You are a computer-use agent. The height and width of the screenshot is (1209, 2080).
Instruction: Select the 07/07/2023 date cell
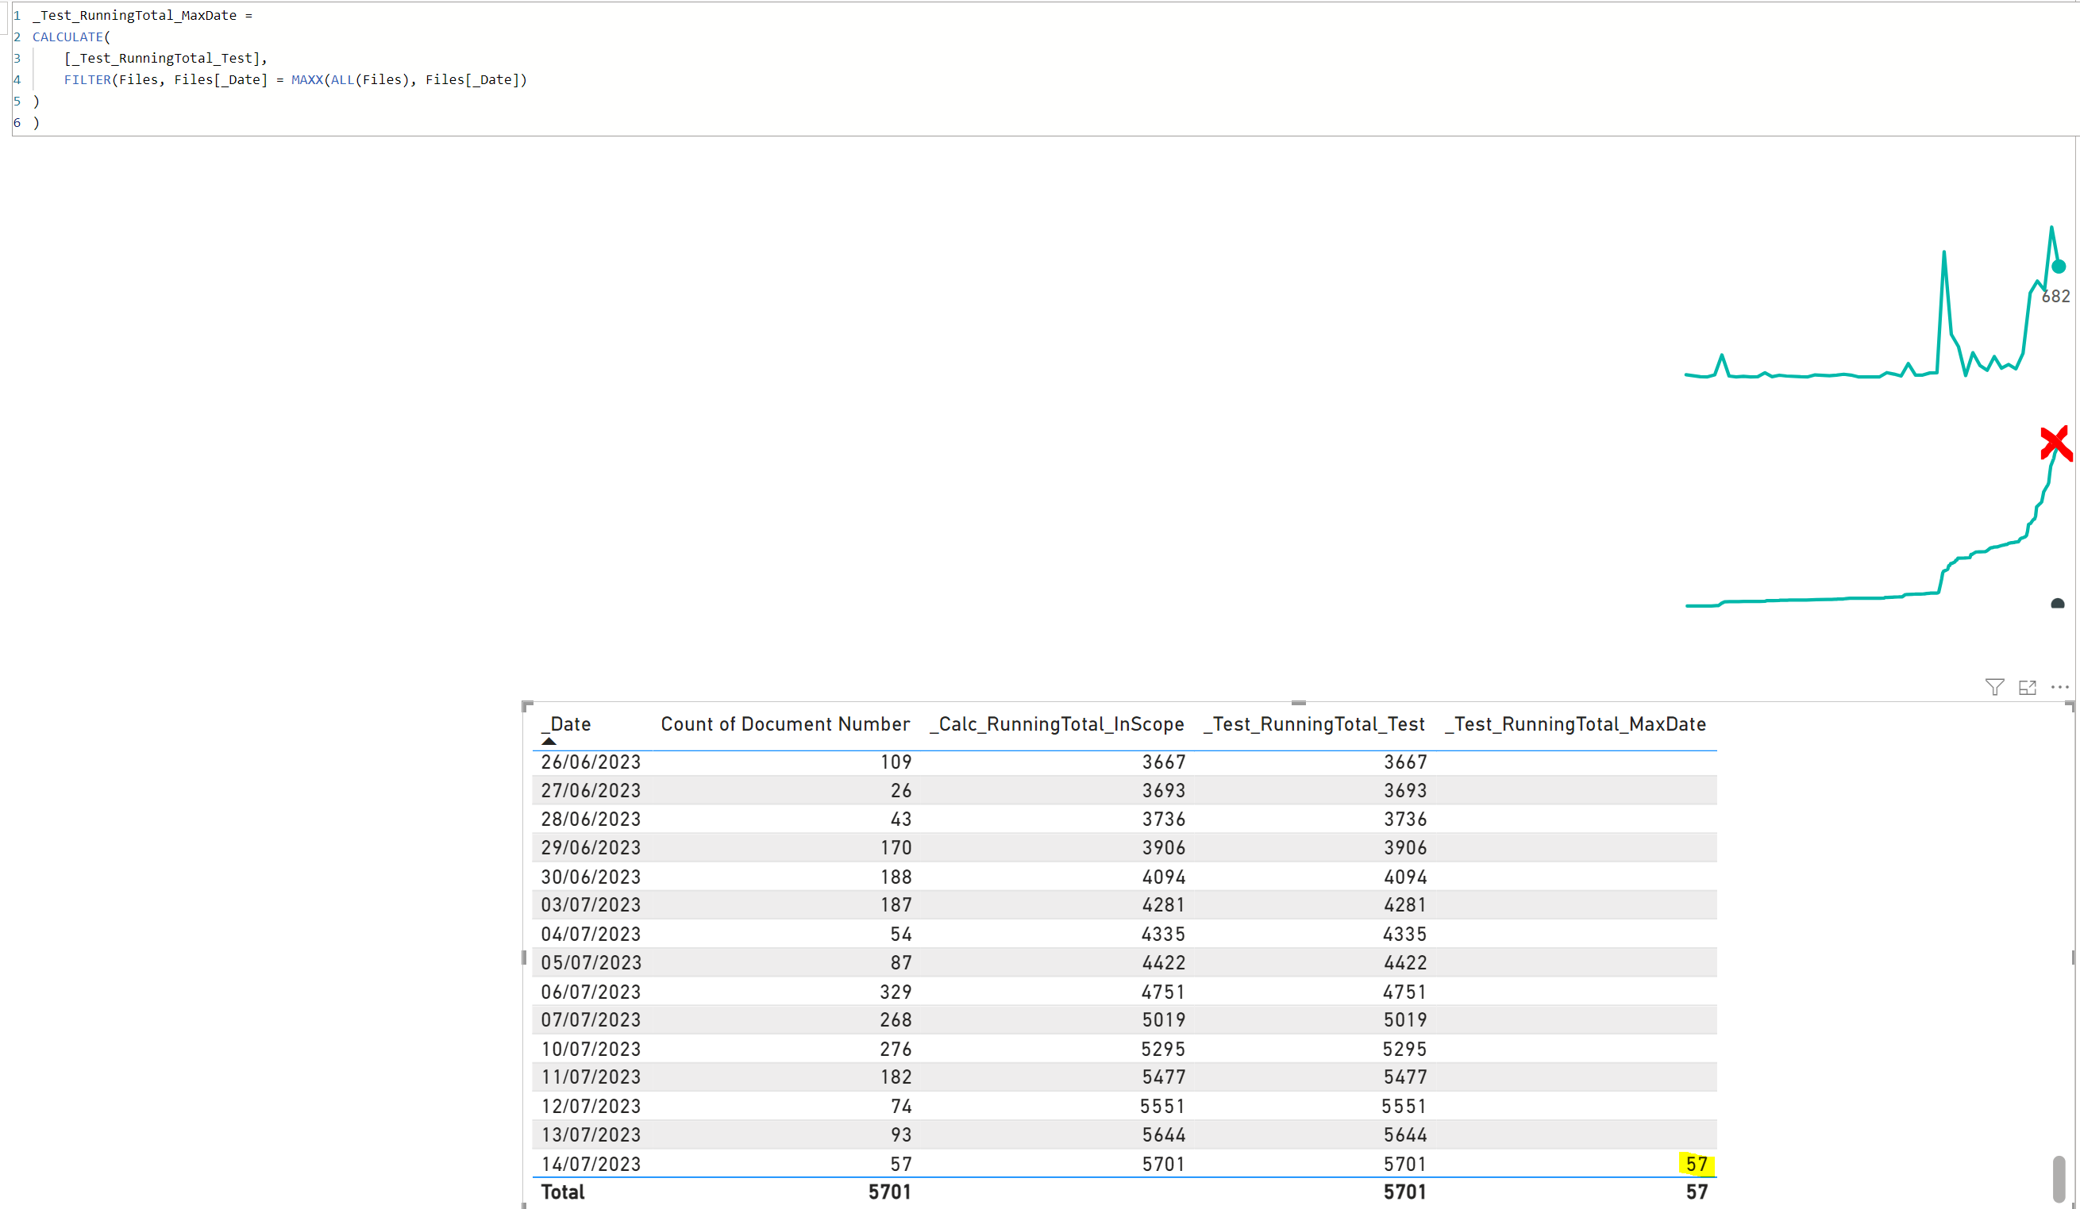591,1019
